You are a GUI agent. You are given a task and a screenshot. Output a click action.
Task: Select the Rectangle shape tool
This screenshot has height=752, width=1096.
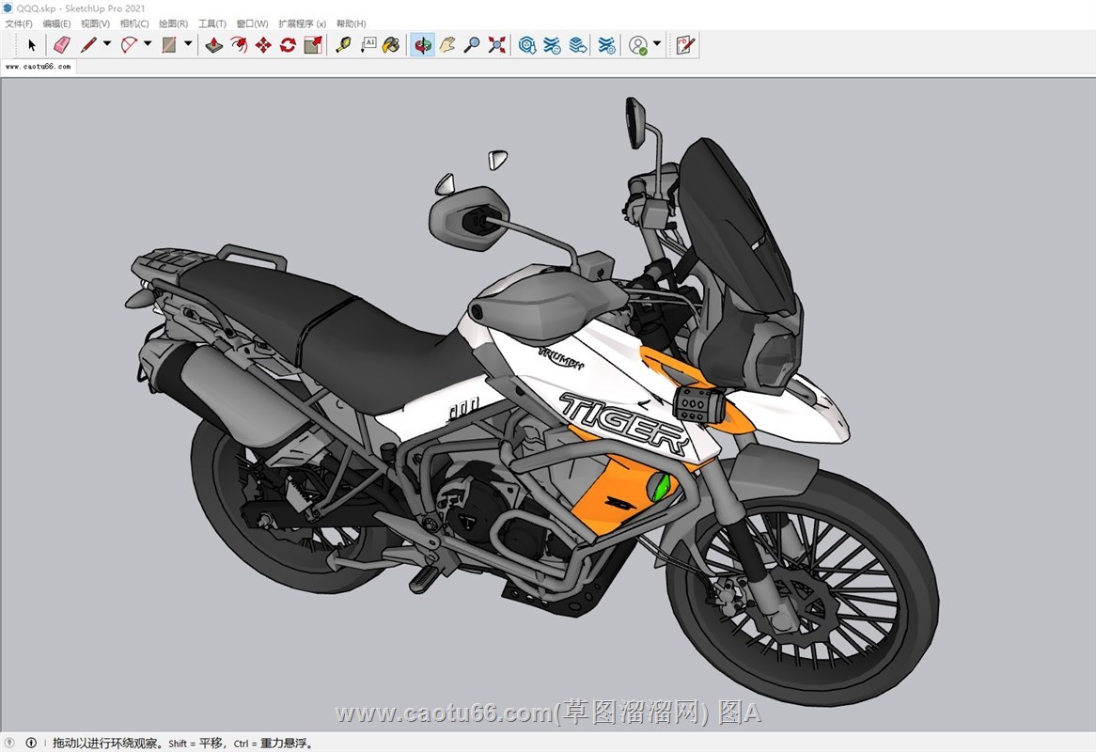[168, 45]
